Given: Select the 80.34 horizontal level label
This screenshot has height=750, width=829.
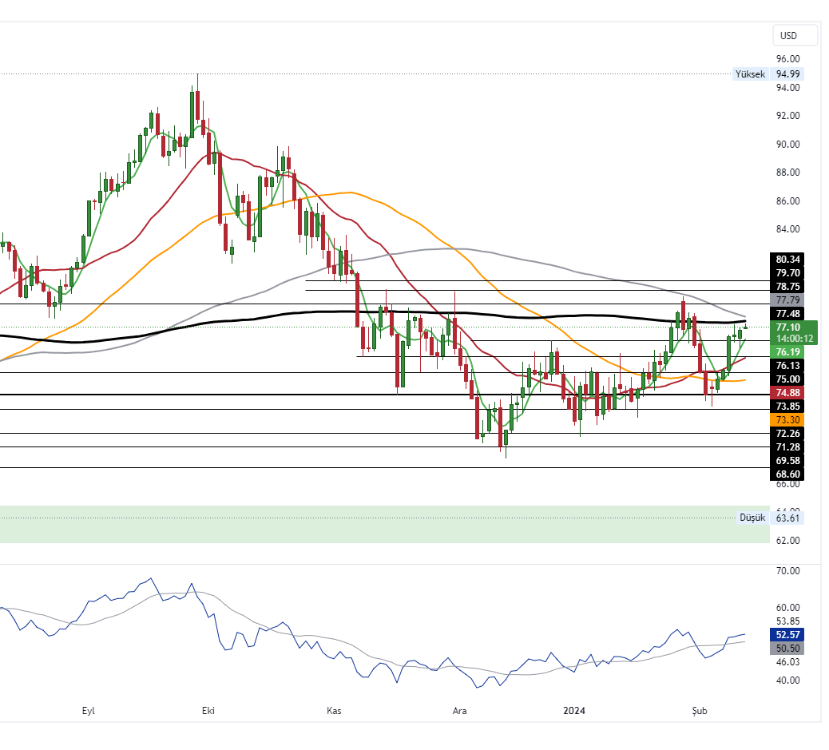Looking at the screenshot, I should click(x=788, y=260).
